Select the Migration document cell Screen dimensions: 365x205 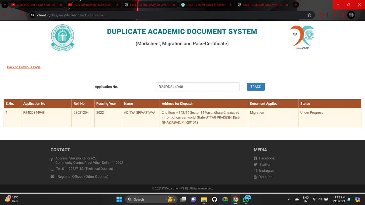(273, 117)
